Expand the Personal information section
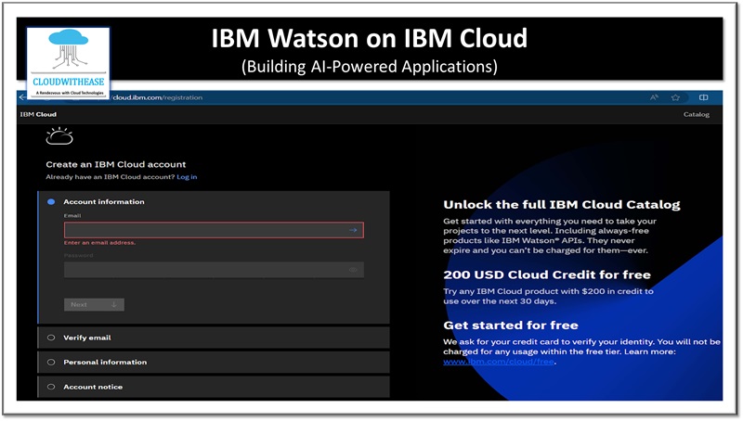The height and width of the screenshot is (421, 743). pos(214,363)
